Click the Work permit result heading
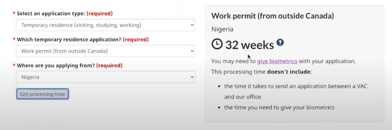 click(272, 16)
